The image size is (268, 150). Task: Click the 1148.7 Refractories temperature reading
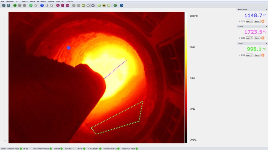pyautogui.click(x=253, y=15)
